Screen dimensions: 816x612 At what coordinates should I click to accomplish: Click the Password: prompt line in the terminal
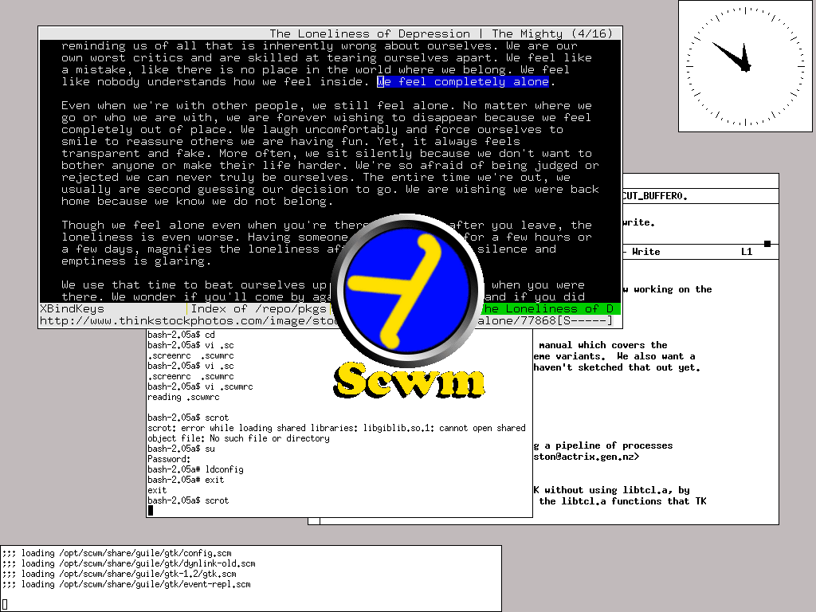click(x=169, y=459)
